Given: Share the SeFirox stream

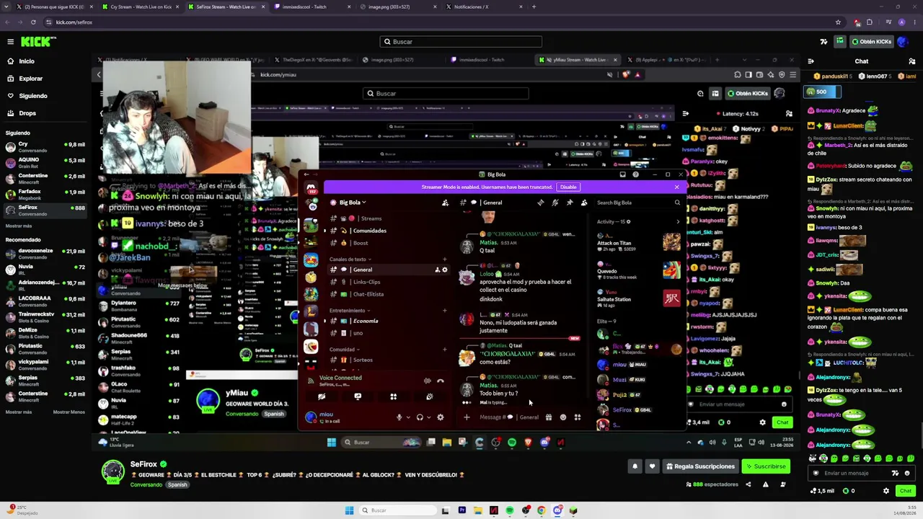Looking at the screenshot, I should (748, 484).
